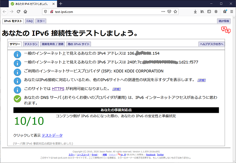This screenshot has height=163, width=236.
Task: Maximize the Firefox window
Action: (221, 3)
